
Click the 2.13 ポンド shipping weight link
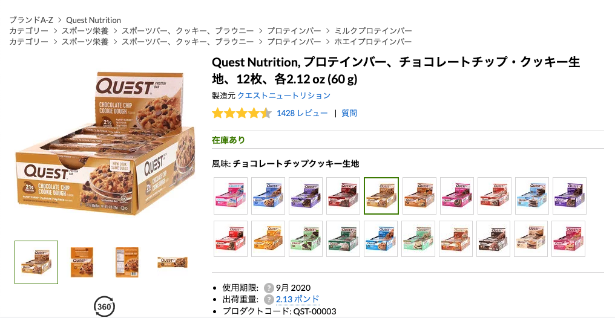tap(297, 299)
